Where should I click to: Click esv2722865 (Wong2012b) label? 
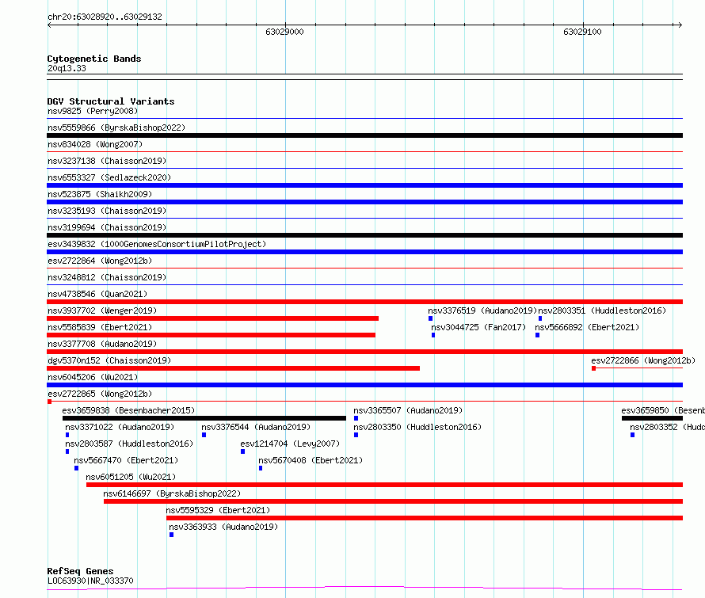coord(100,394)
